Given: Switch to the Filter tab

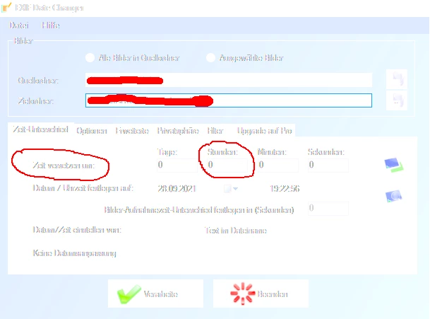Looking at the screenshot, I should tap(215, 131).
